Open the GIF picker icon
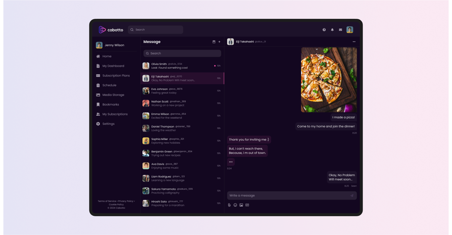Viewport: 452px width, 235px height. [x=247, y=205]
